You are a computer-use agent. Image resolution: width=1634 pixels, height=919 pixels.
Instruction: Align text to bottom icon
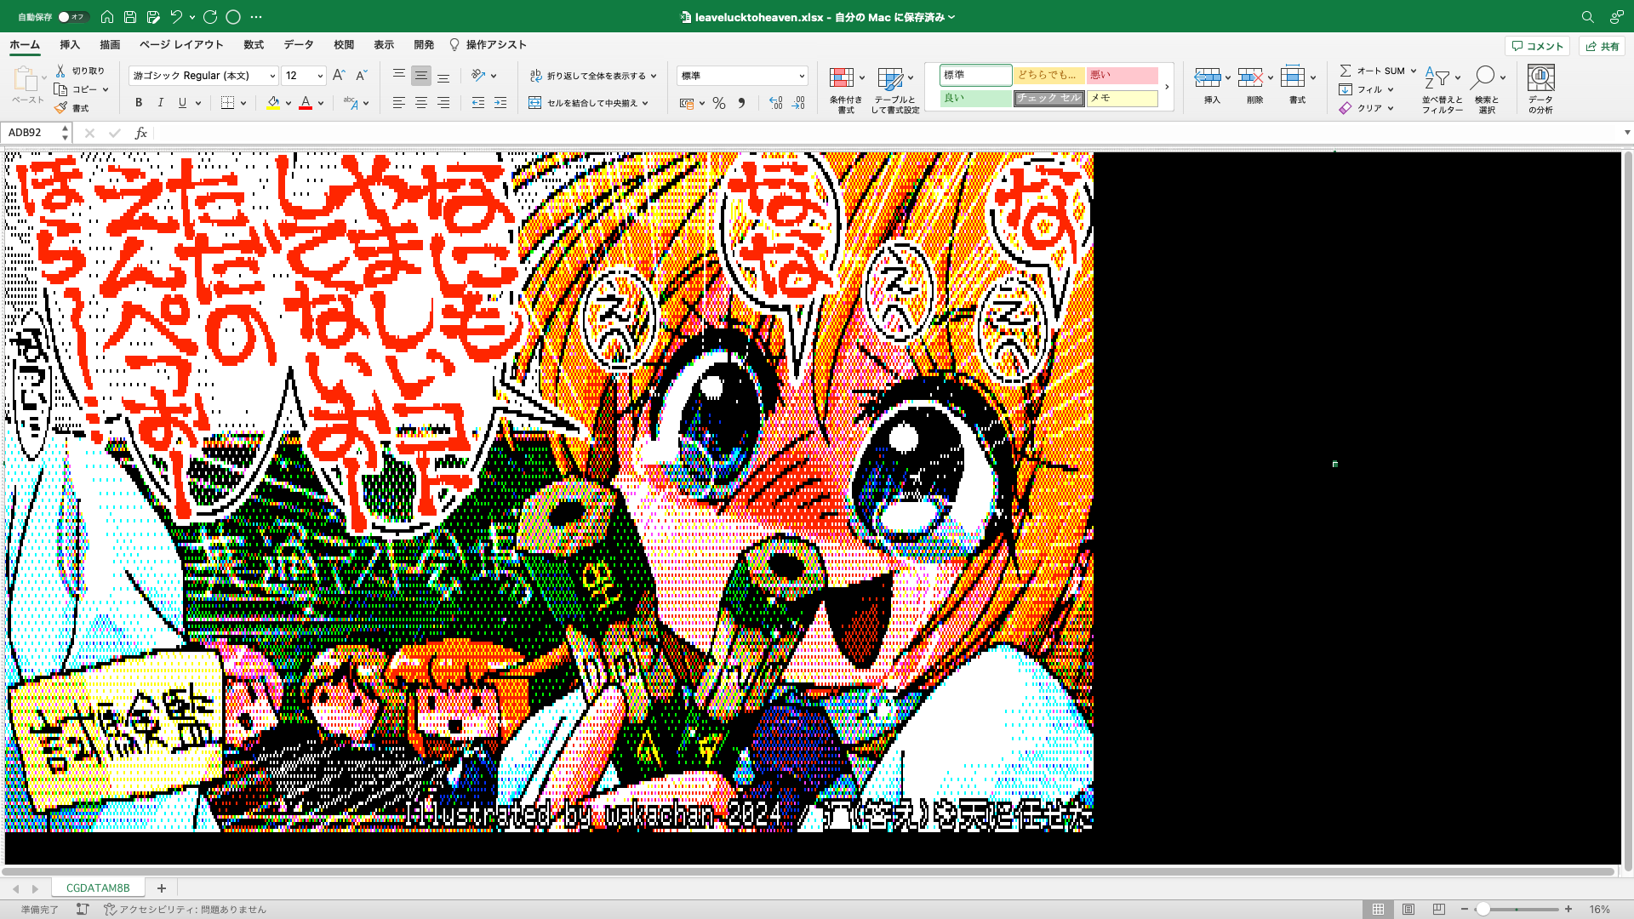click(443, 76)
